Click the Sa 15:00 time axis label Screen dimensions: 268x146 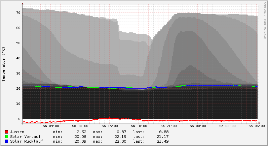tap(110, 126)
